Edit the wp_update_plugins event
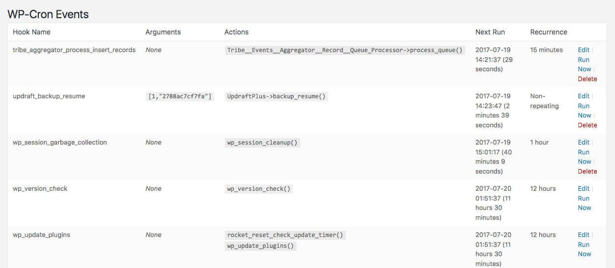This screenshot has height=268, width=615. pos(583,235)
